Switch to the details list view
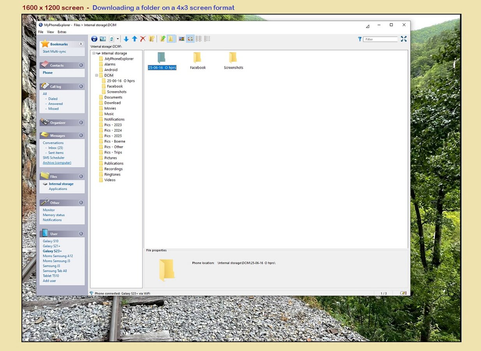481x351 pixels. coord(207,39)
